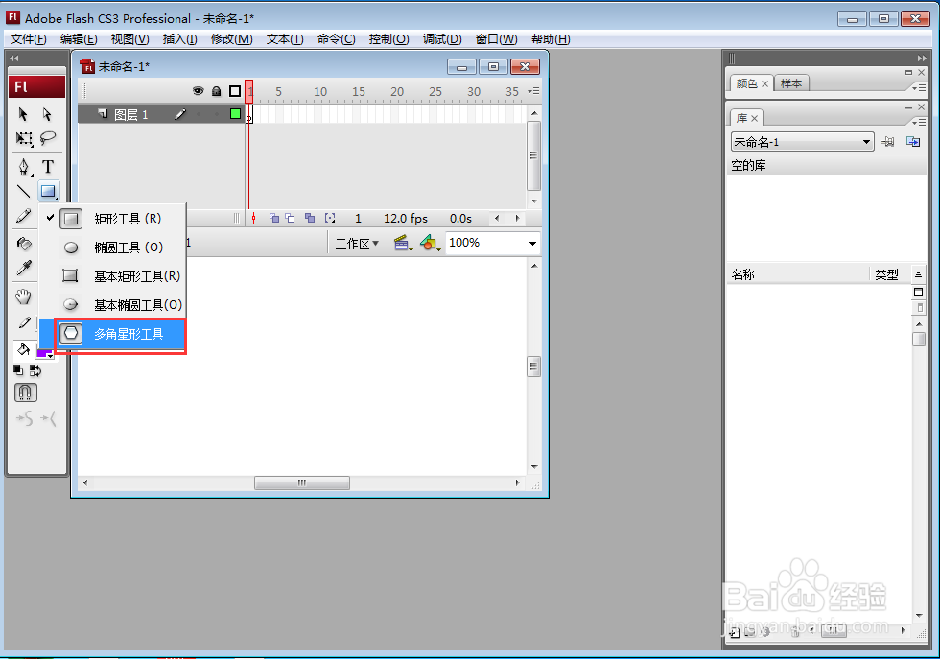
Task: Choose 基本矩形工具(R) from the flyout
Action: pyautogui.click(x=112, y=276)
